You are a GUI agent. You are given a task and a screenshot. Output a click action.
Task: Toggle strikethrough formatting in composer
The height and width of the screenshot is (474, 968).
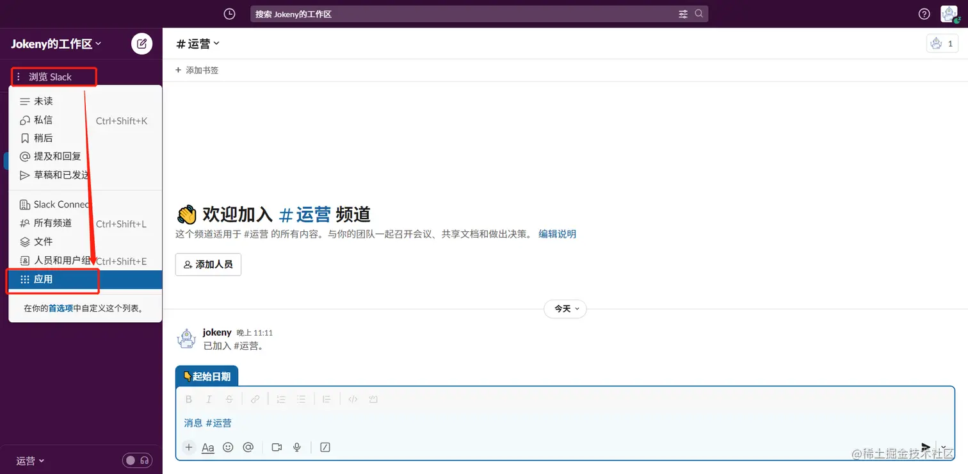point(229,399)
